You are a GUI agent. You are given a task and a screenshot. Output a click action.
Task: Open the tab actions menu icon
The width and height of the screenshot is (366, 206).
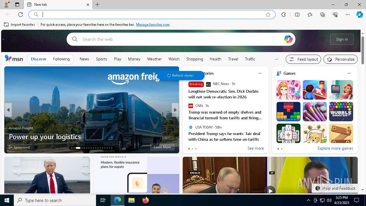pyautogui.click(x=17, y=5)
